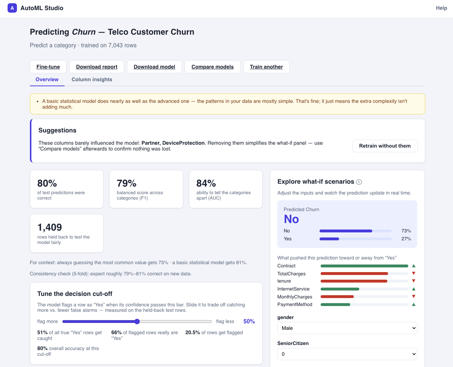This screenshot has width=453, height=367.
Task: Click the AutoML Studio logo icon
Action: pos(12,8)
